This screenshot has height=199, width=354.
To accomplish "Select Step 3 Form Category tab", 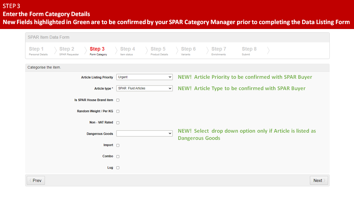I will click(98, 51).
